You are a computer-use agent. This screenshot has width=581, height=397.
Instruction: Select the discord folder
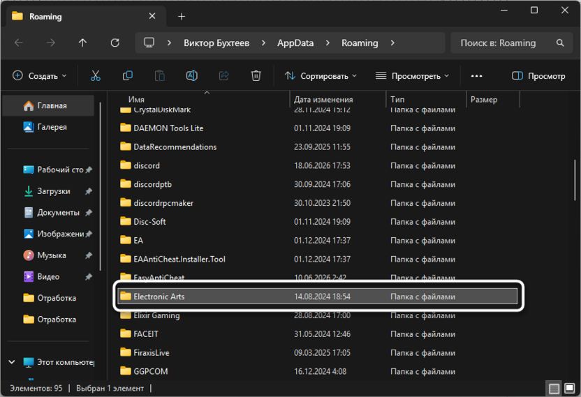point(147,165)
